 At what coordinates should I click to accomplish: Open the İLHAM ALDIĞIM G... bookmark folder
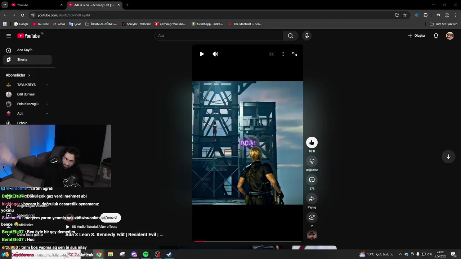tap(101, 24)
